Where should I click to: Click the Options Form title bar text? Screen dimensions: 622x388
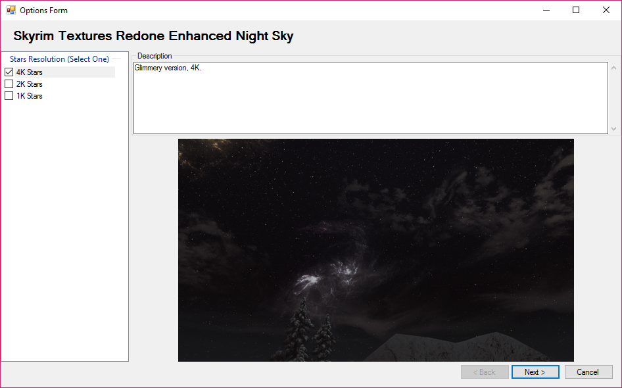coord(43,11)
